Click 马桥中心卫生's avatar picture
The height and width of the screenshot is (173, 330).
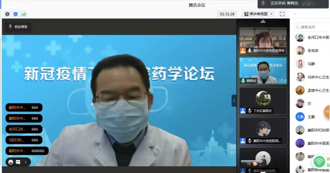pyautogui.click(x=300, y=77)
